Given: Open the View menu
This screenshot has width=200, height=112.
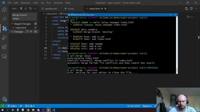Looking at the screenshot, I should coord(35,3).
